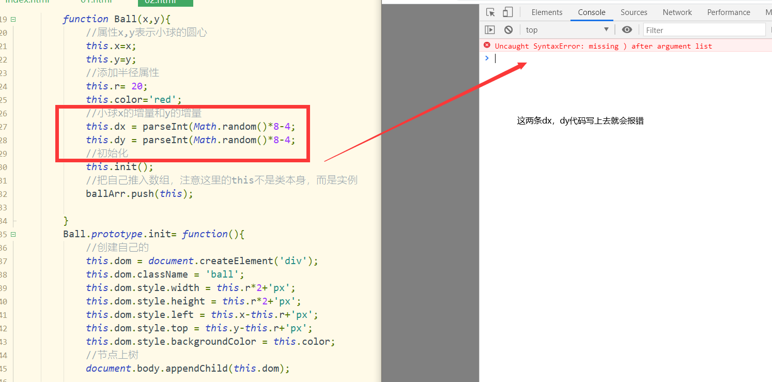This screenshot has width=772, height=382.
Task: Collapse the function Ball code fold marker
Action: pyautogui.click(x=13, y=19)
